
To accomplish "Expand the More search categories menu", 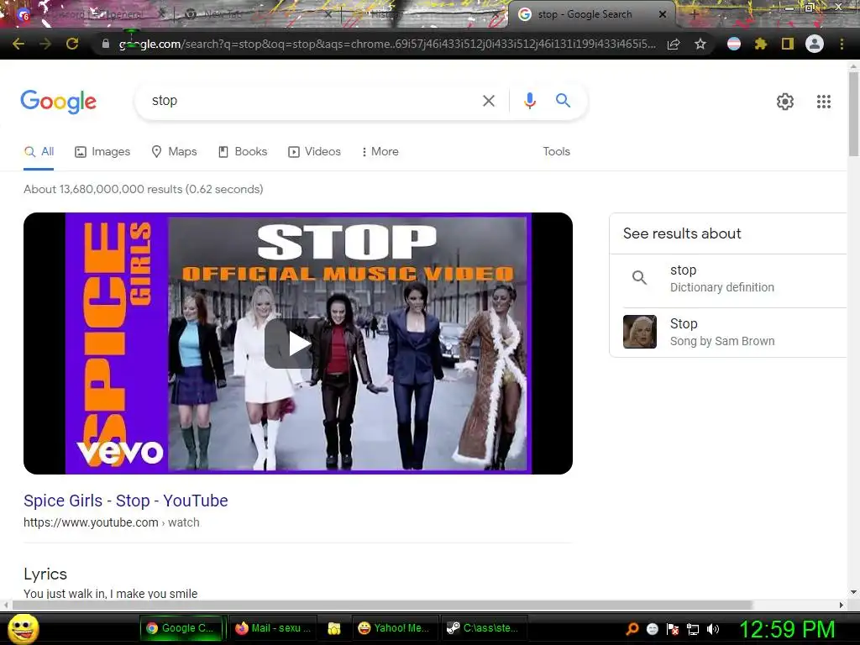I will click(380, 152).
